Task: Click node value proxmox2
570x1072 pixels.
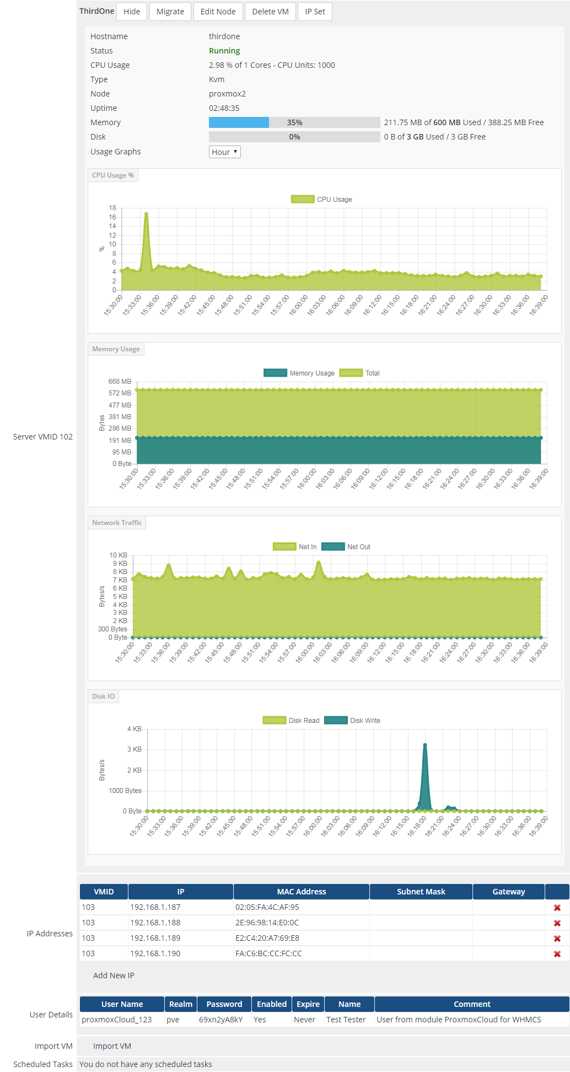Action: click(x=227, y=94)
